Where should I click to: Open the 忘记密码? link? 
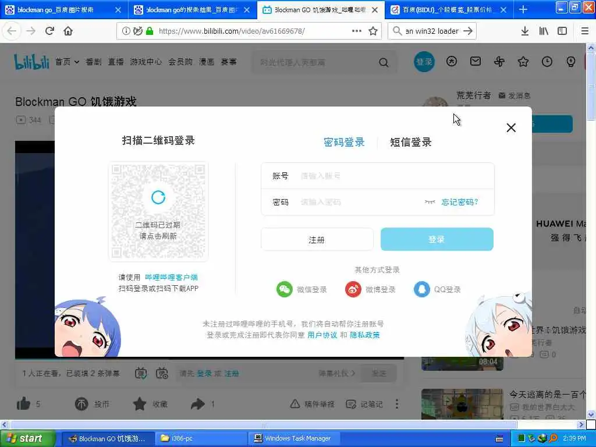[460, 202]
